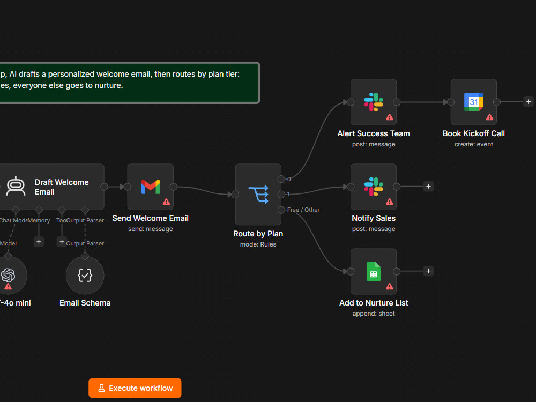Click Free / Other output connector

click(281, 210)
